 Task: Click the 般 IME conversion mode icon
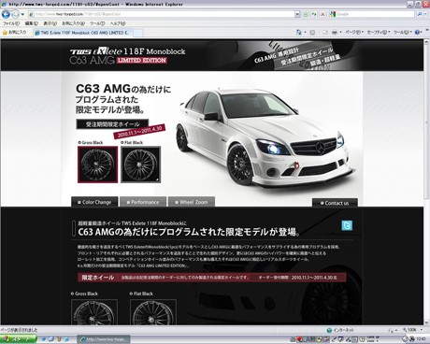(314, 339)
